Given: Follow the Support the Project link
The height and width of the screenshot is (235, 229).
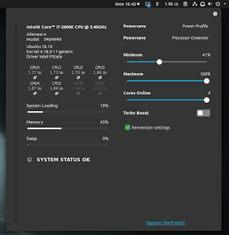Looking at the screenshot, I should click(x=166, y=223).
